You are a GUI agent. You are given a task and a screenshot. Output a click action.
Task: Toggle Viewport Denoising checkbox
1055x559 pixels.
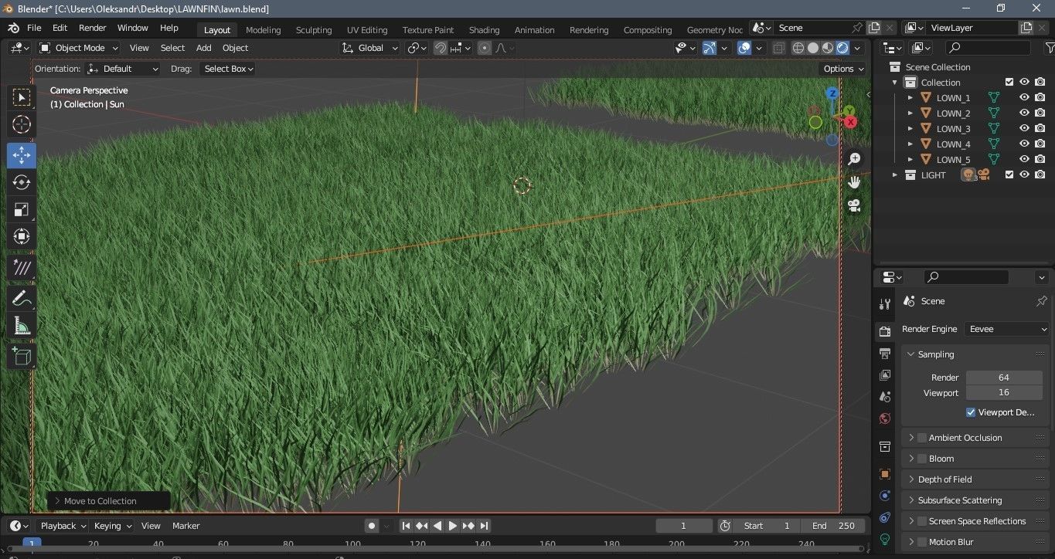[971, 412]
